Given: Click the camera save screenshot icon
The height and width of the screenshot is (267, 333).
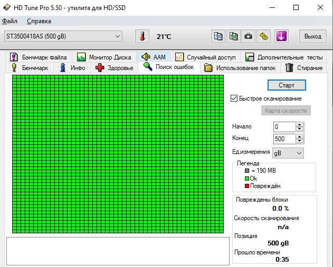Looking at the screenshot, I should tap(248, 36).
